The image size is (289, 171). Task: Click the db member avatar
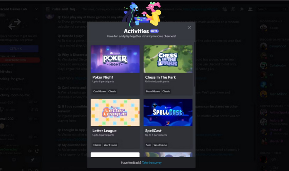point(264,75)
